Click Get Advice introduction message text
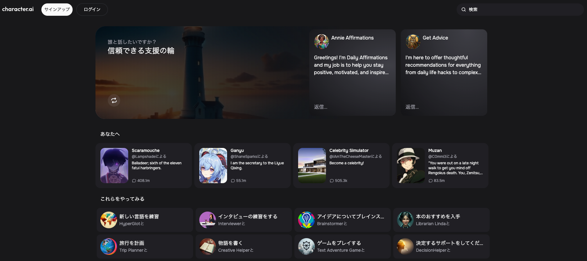 (x=443, y=65)
